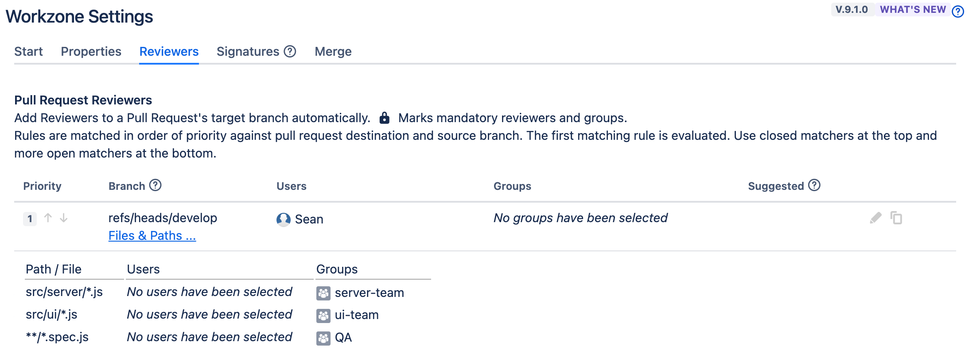Click the Suggested column header

pyautogui.click(x=776, y=186)
